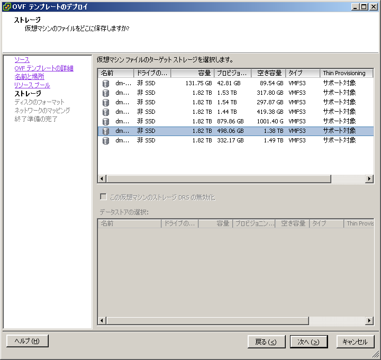This screenshot has width=381, height=360.
Task: Click the datastore icon in the 131.75 GB row
Action: click(106, 83)
